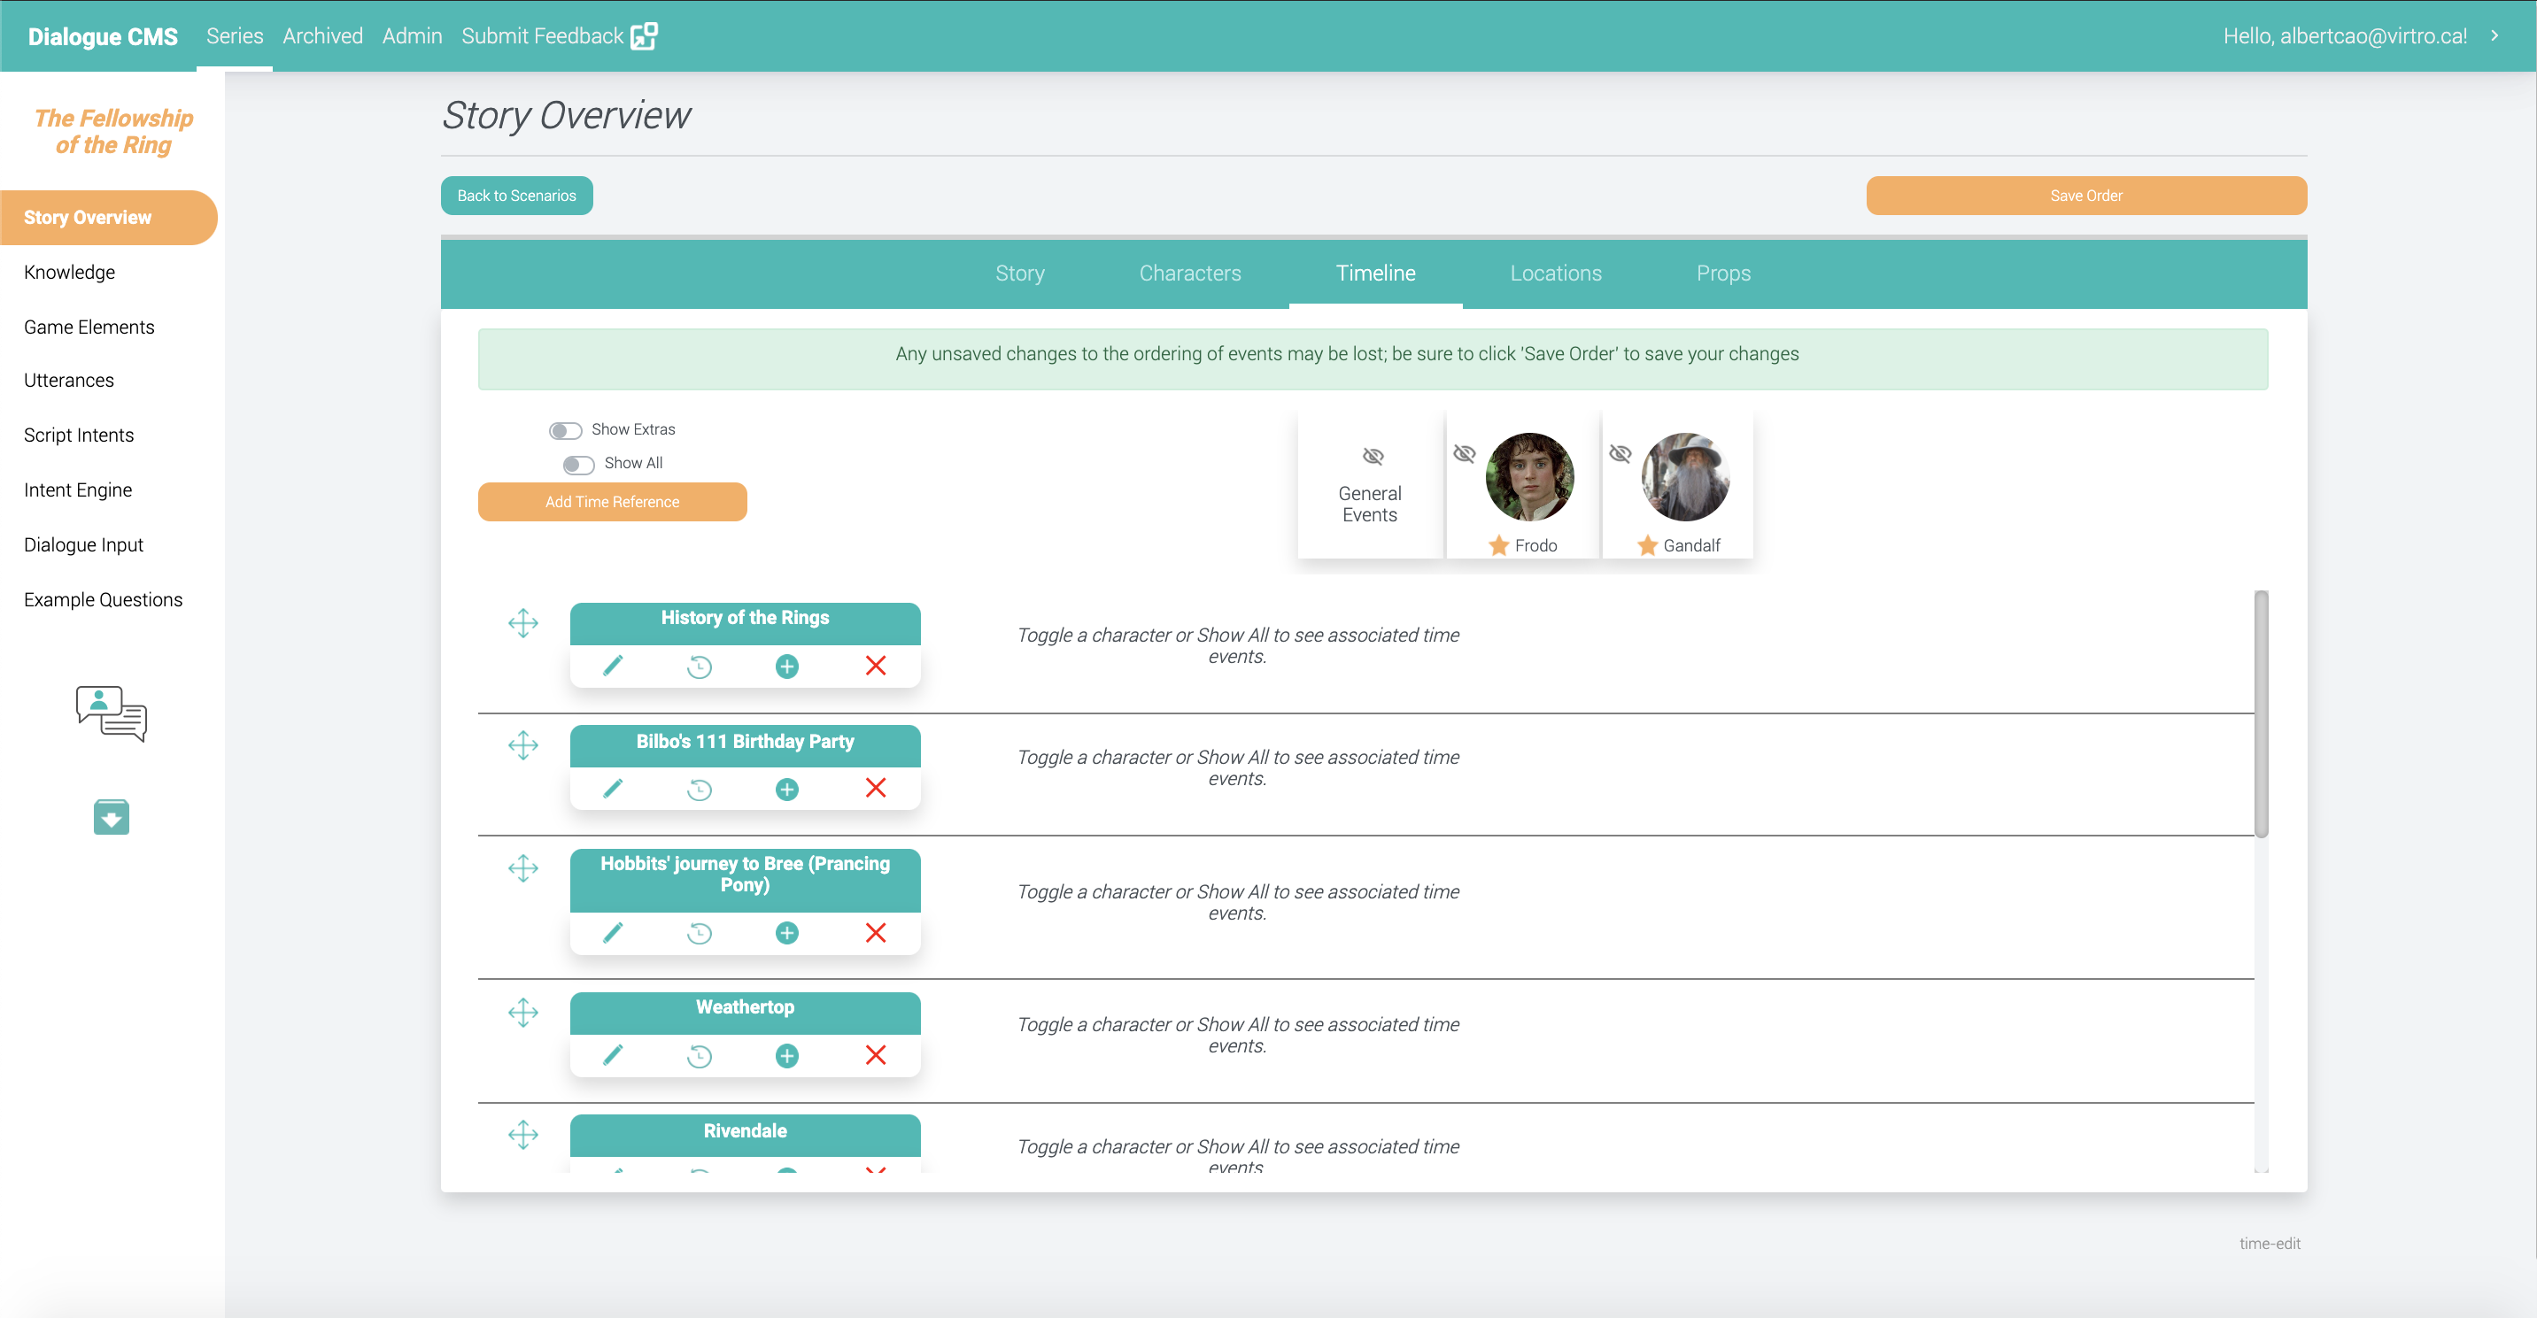
Task: Delete the Weathertop time reference
Action: point(875,1055)
